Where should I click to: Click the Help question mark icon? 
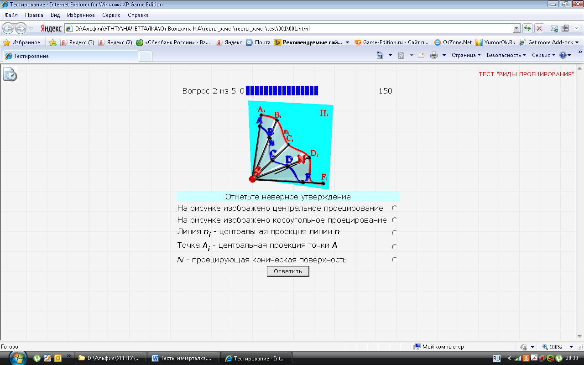(x=563, y=55)
